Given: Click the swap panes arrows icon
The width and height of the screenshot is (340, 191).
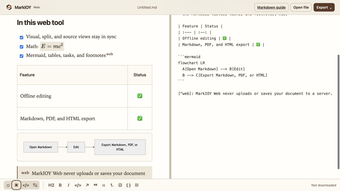Looking at the screenshot, I should [x=35, y=185].
